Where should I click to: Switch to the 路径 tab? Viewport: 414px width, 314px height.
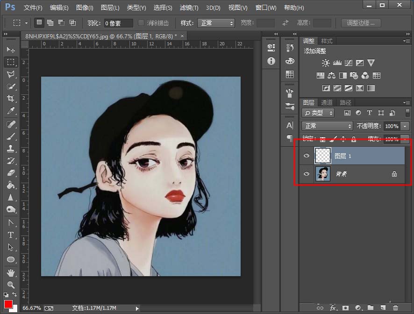point(345,102)
